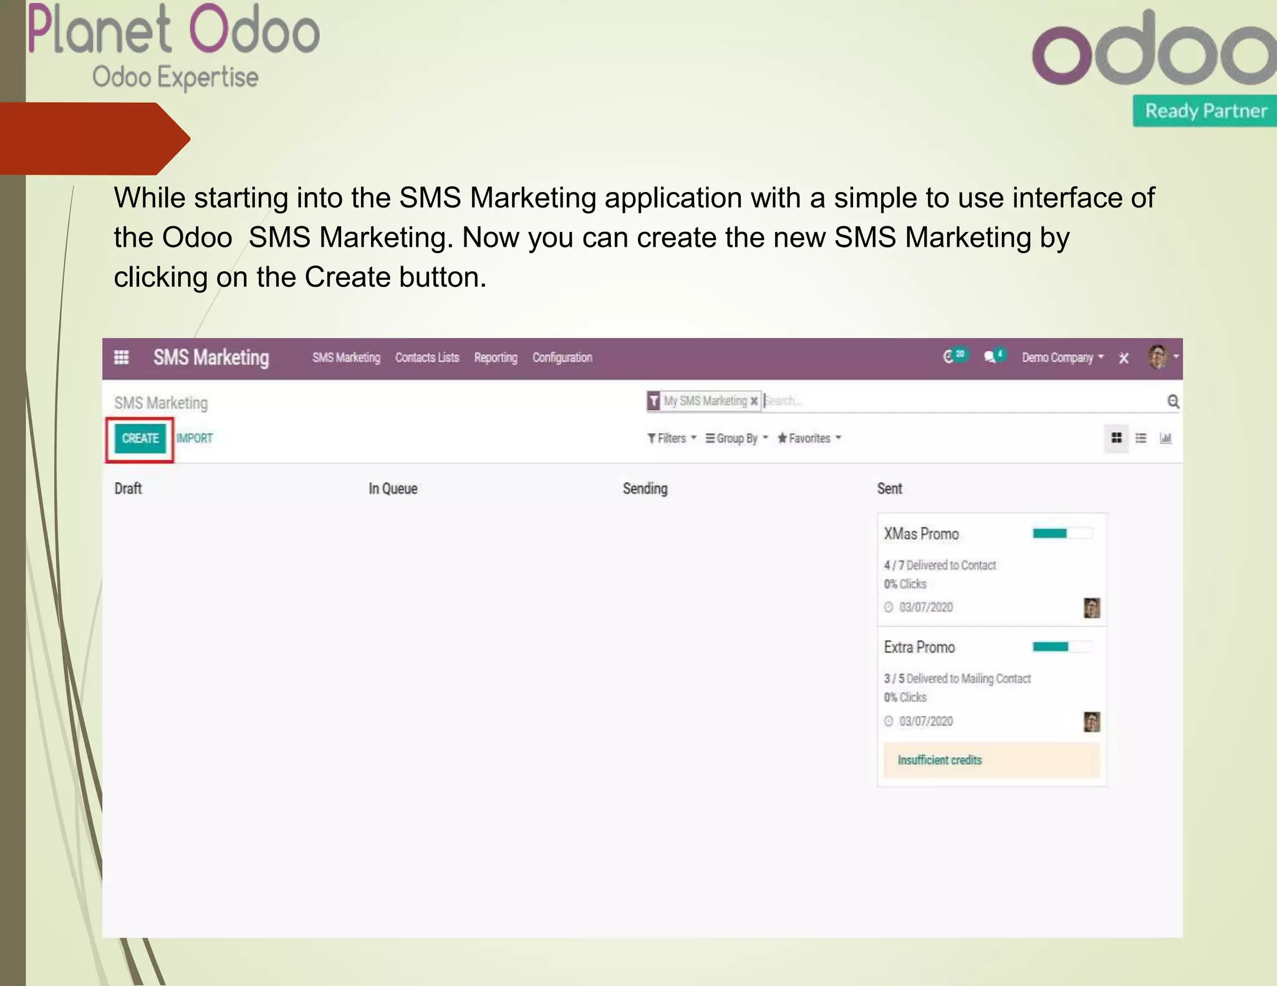Switch to List view
The width and height of the screenshot is (1277, 986).
[x=1140, y=438]
